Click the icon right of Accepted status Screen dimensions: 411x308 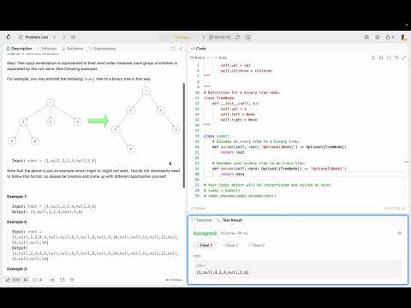400,233
